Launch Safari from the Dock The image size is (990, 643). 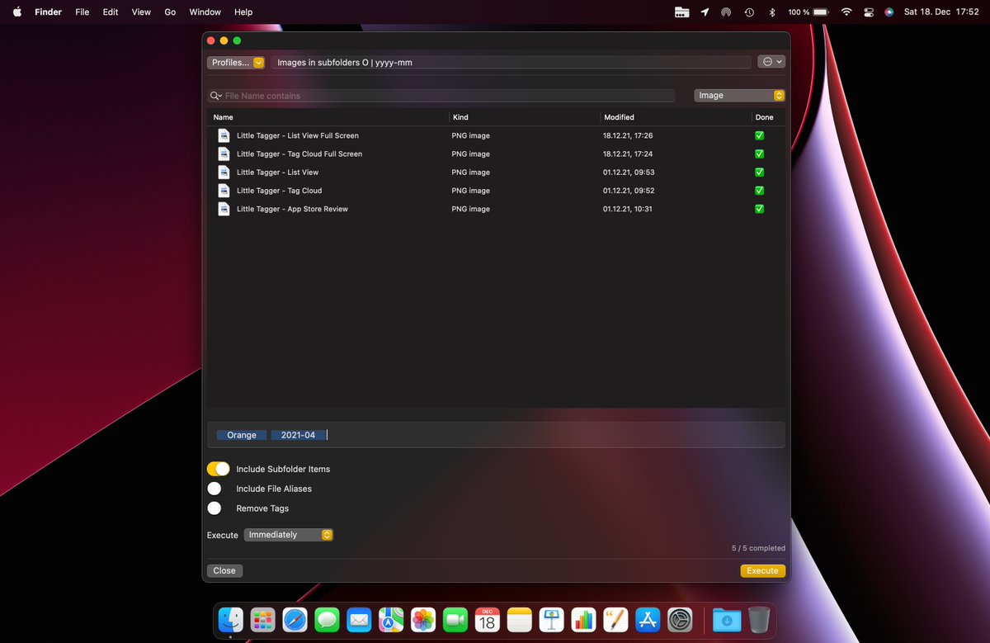tap(295, 618)
